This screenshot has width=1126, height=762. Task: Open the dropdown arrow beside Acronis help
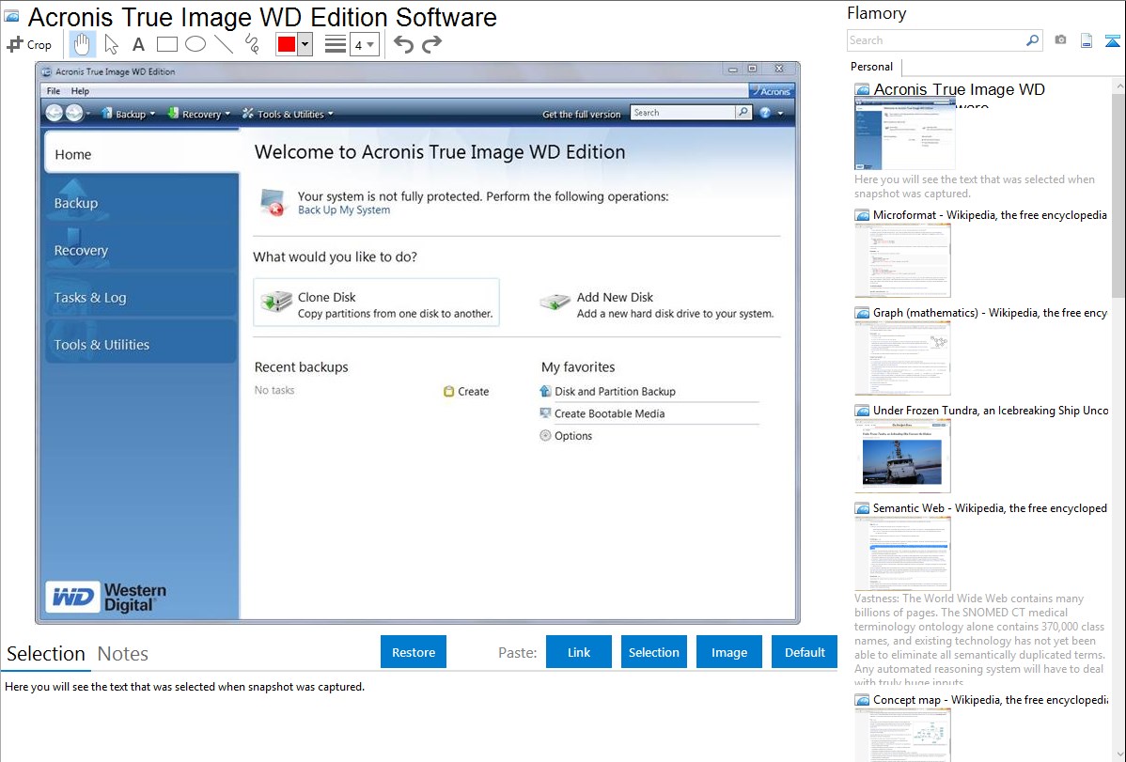(x=781, y=113)
